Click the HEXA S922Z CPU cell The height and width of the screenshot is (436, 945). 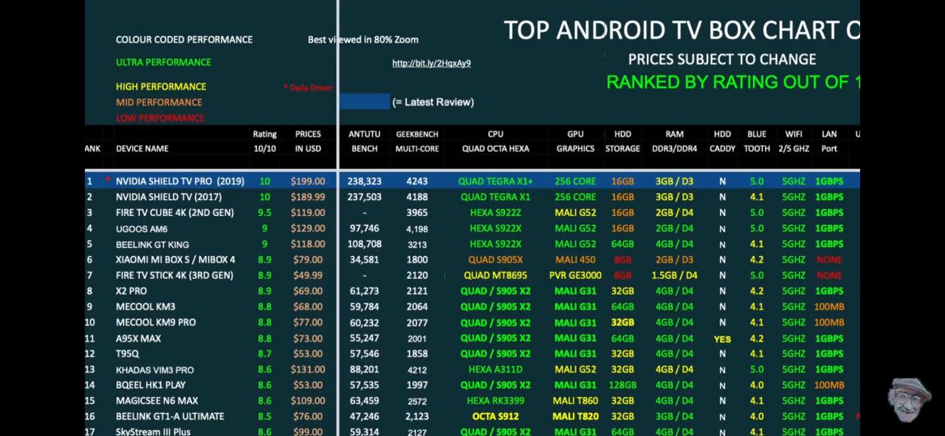[495, 212]
